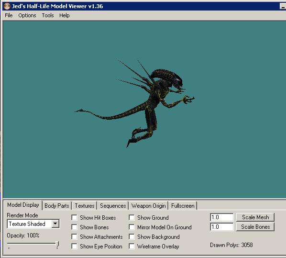The image size is (286, 258).
Task: Select the Model Display tab
Action: pyautogui.click(x=23, y=205)
